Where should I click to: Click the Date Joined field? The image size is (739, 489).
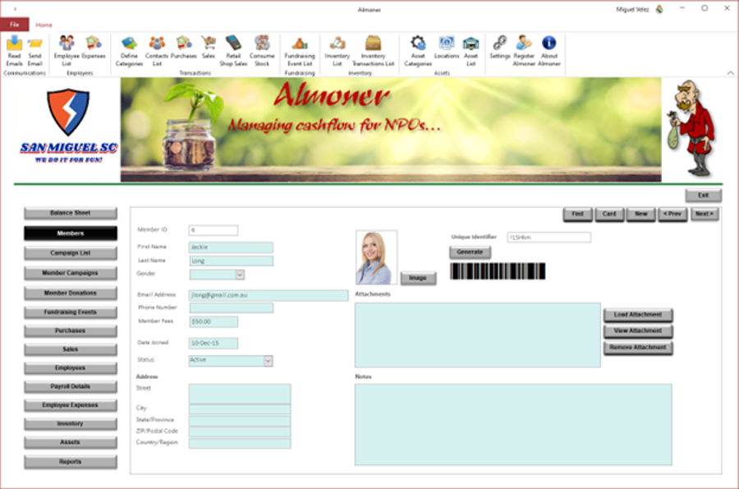pyautogui.click(x=213, y=344)
